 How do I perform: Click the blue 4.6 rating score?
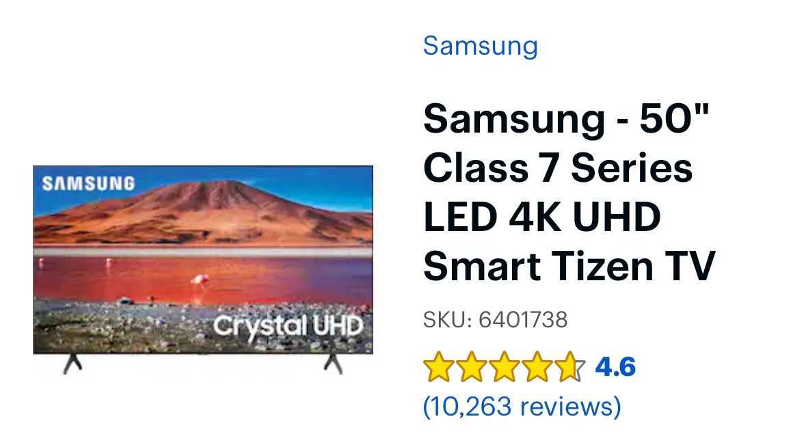(615, 368)
